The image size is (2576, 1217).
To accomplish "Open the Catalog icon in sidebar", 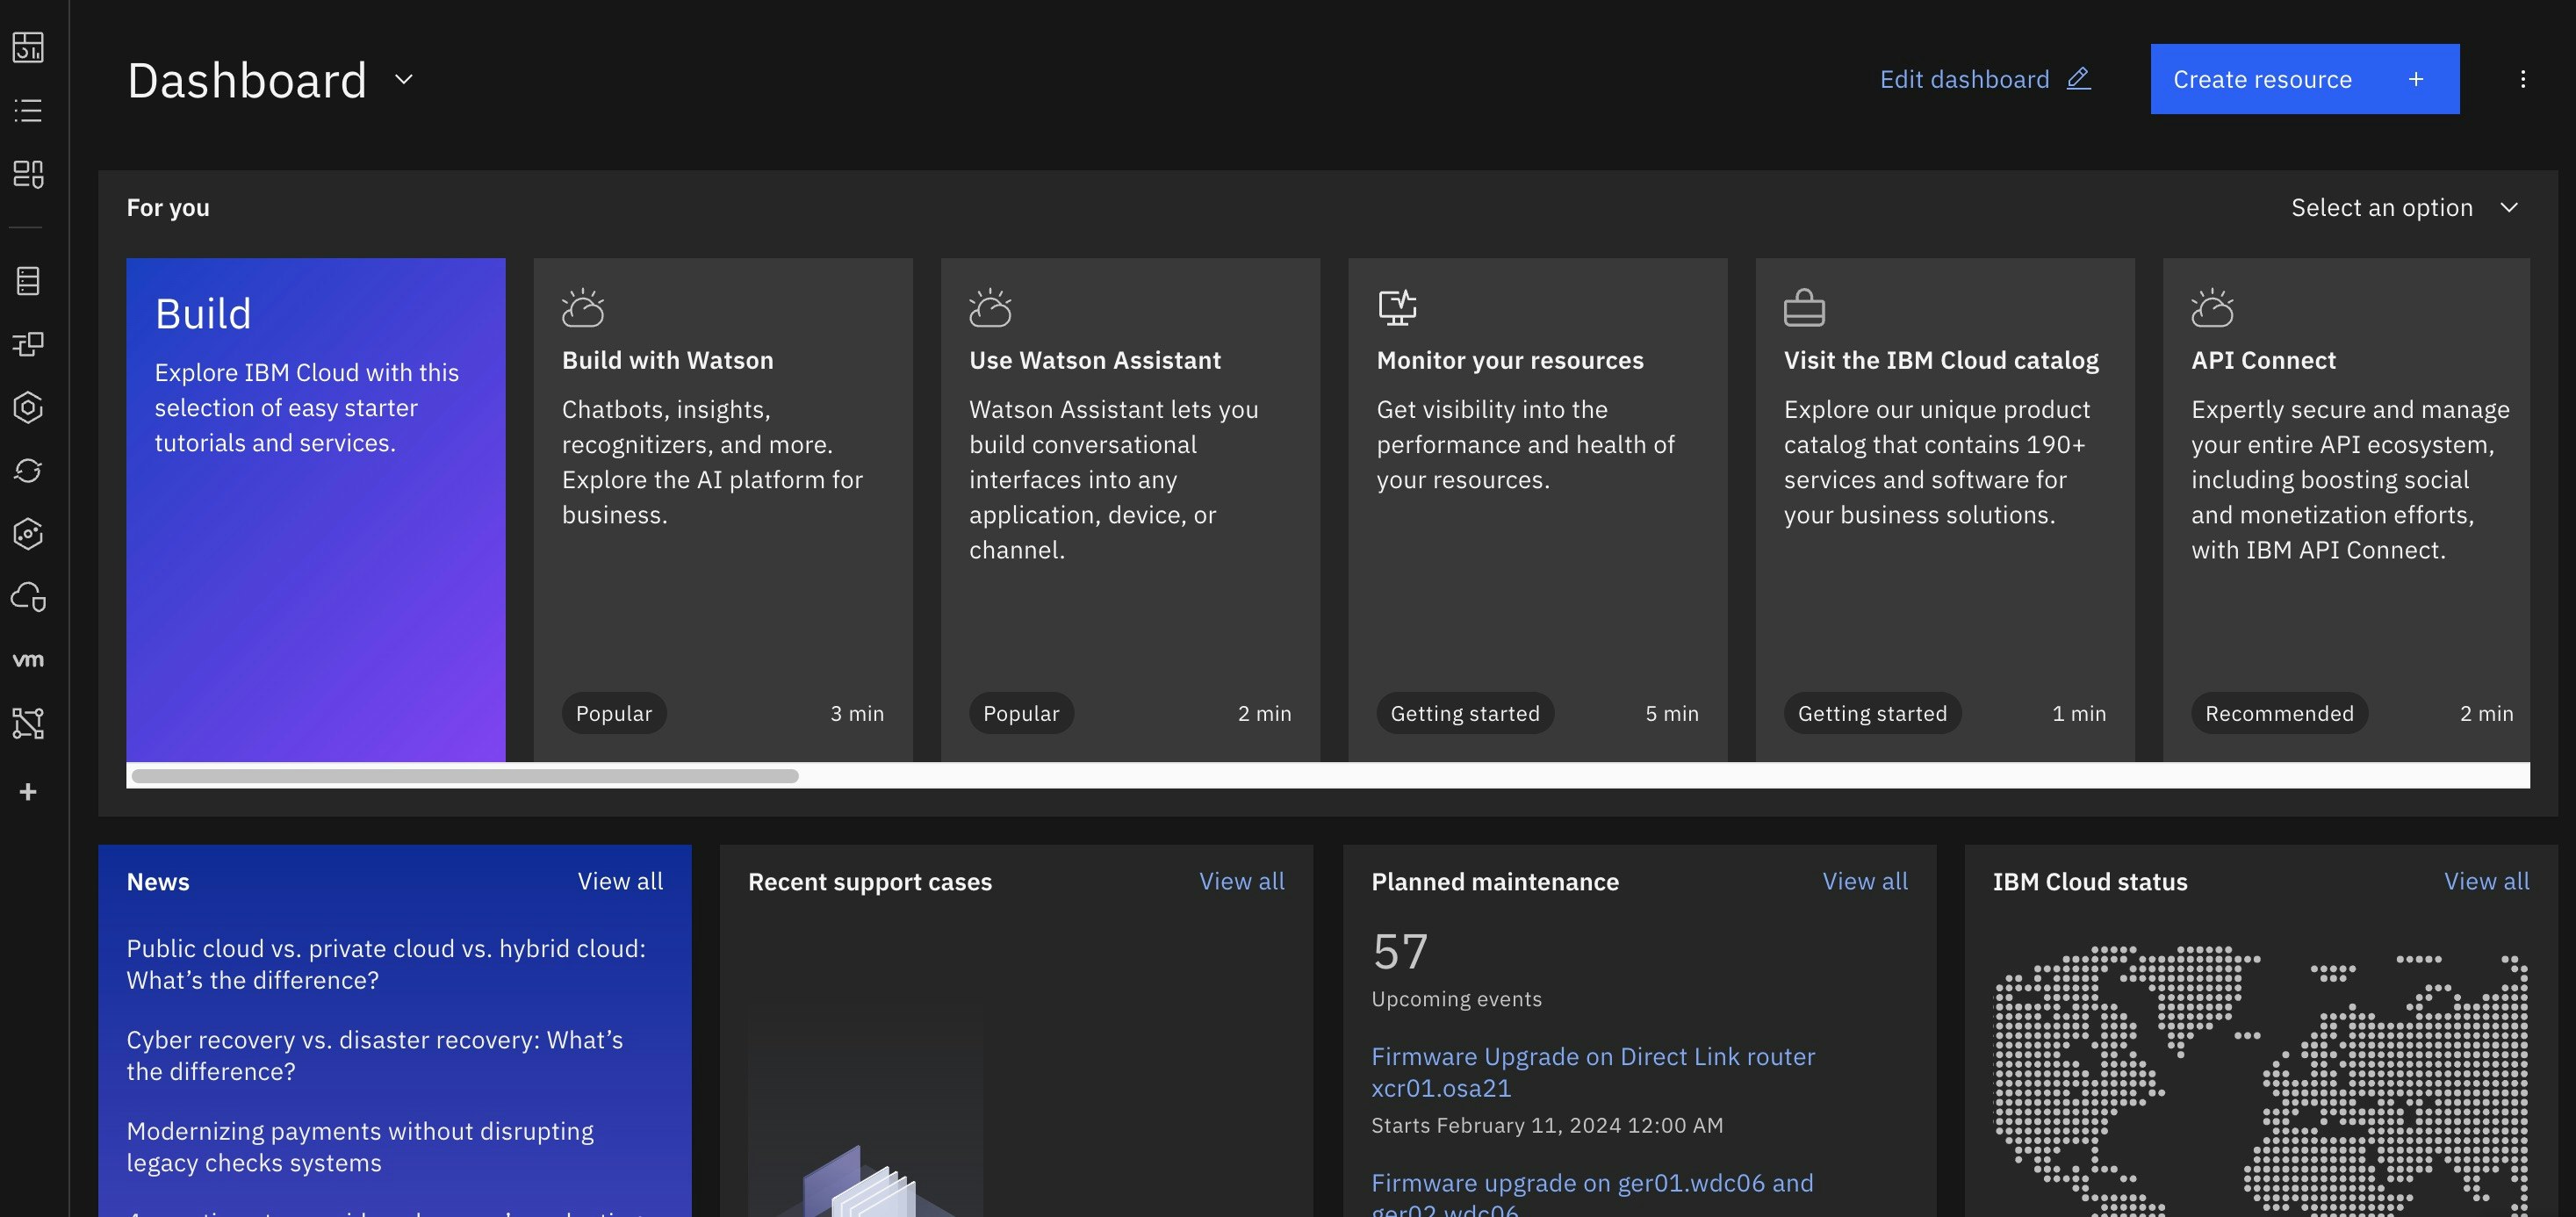I will [x=27, y=174].
